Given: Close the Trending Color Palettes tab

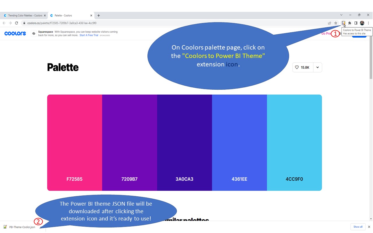Looking at the screenshot, I should tap(45, 15).
